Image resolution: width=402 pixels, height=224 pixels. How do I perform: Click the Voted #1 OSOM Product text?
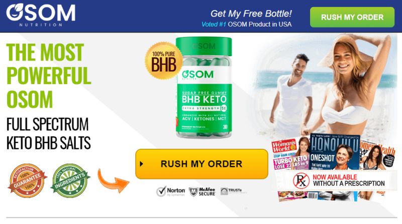246,24
